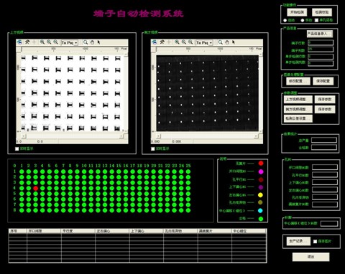This screenshot has width=345, height=274.
Task: Enable the 保存图片 checkbox
Action: [316, 242]
